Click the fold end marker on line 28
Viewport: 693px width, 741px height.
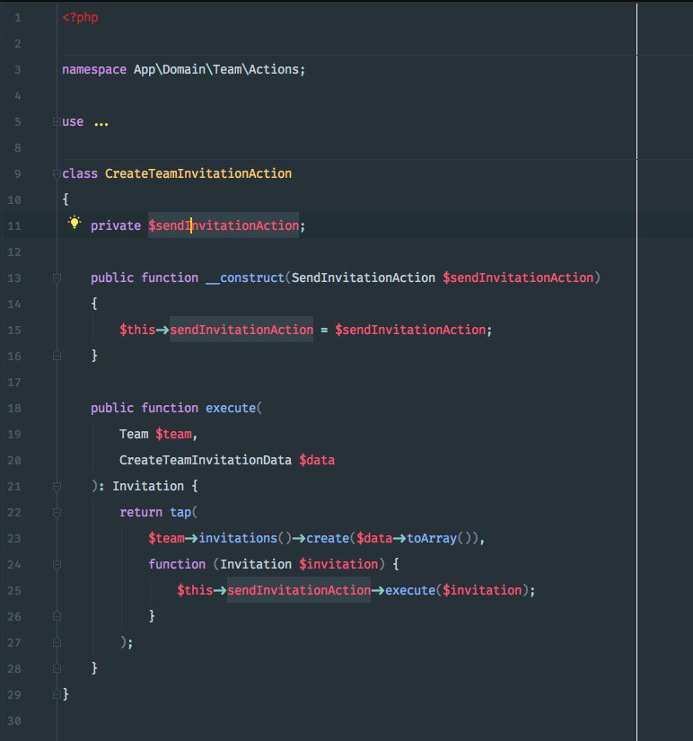57,668
